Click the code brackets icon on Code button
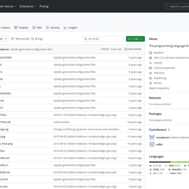This screenshot has height=189, width=189. click(x=130, y=39)
